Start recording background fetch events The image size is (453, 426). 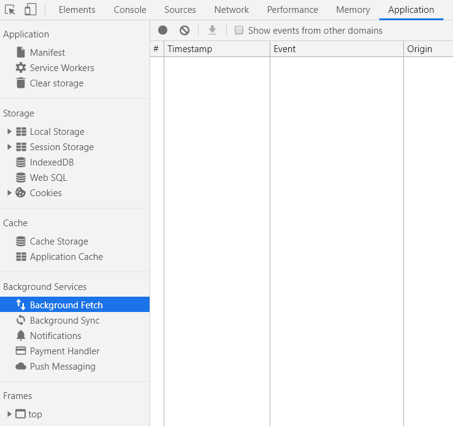click(x=162, y=30)
